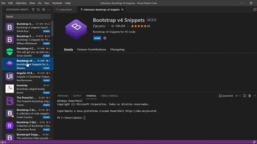Open the bootsnip extension entry

point(28,89)
